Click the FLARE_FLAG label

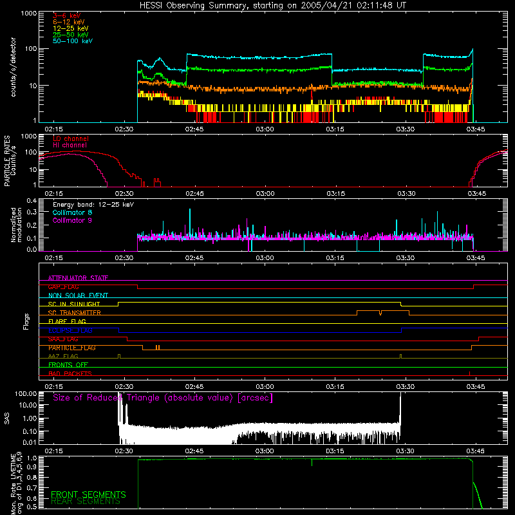tap(67, 321)
